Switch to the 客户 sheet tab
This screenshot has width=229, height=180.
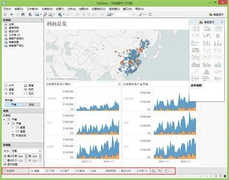pos(65,171)
